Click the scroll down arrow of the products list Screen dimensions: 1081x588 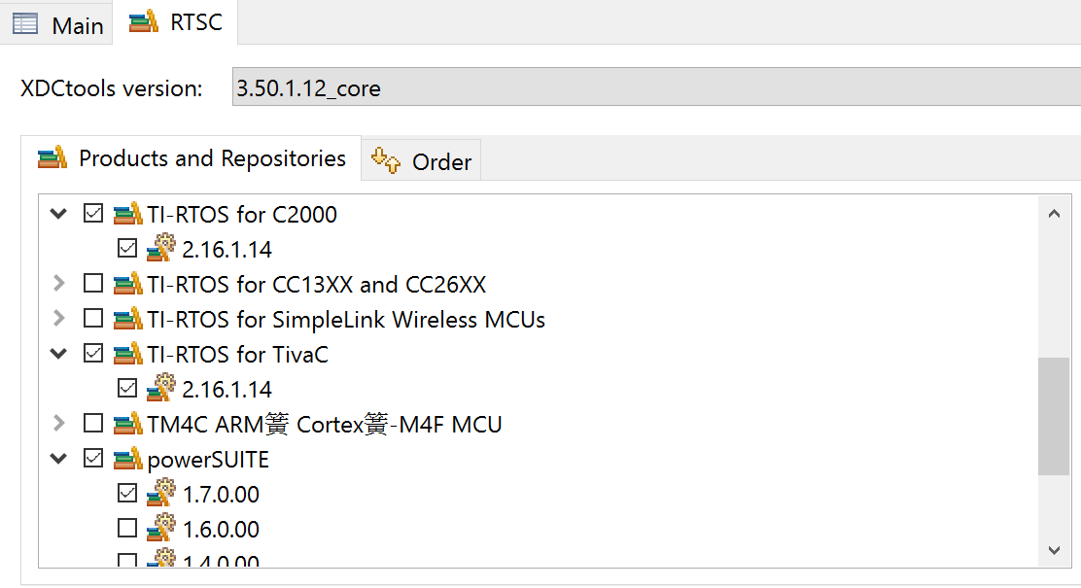[x=1054, y=550]
